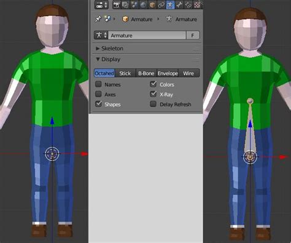Disable the X-Ray checkbox

point(153,94)
